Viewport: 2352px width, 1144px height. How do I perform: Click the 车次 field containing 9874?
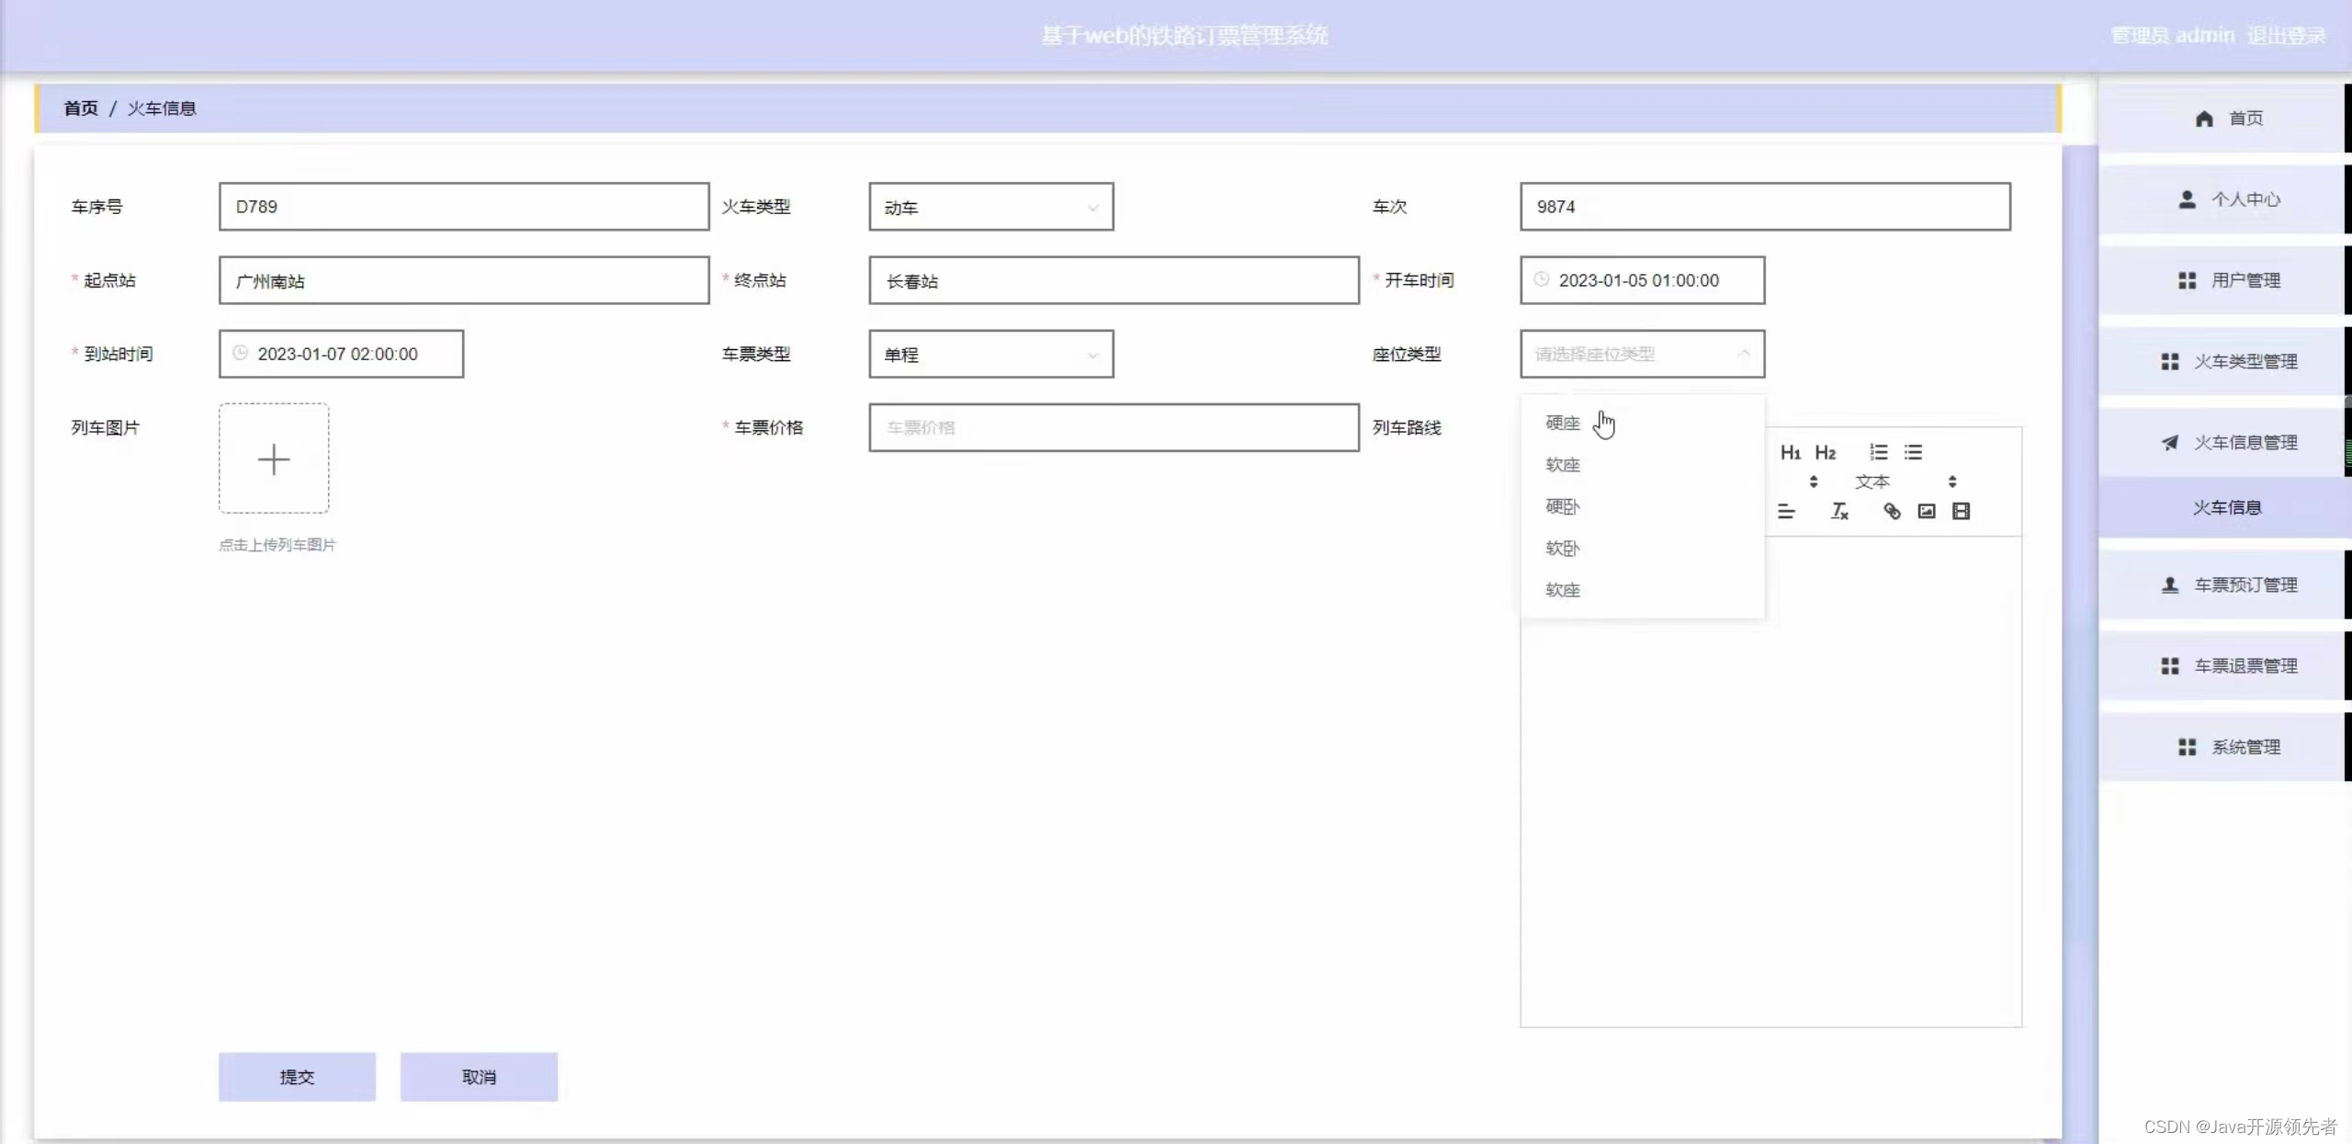(x=1765, y=207)
